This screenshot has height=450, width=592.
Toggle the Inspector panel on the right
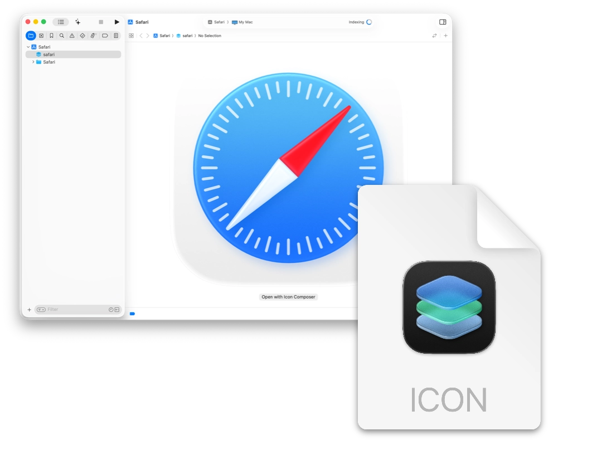click(x=442, y=21)
